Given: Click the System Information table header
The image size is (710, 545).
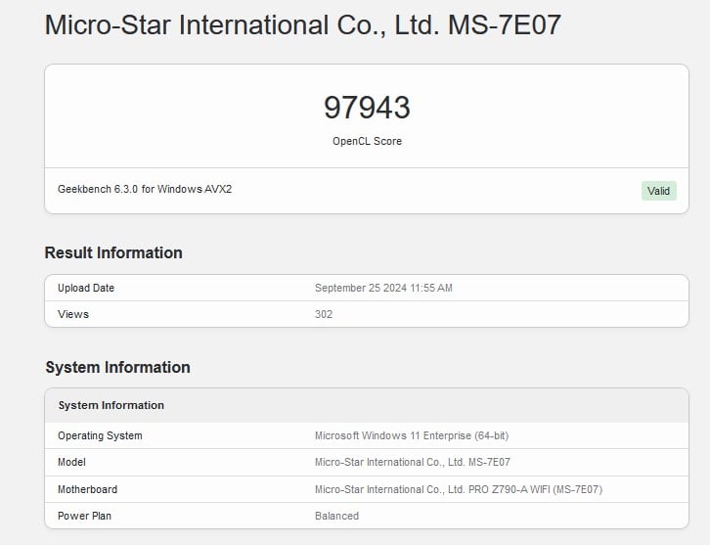Looking at the screenshot, I should pos(111,405).
